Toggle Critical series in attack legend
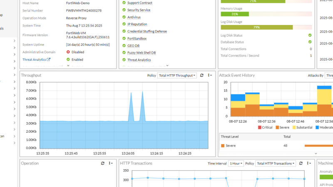 click(x=265, y=128)
